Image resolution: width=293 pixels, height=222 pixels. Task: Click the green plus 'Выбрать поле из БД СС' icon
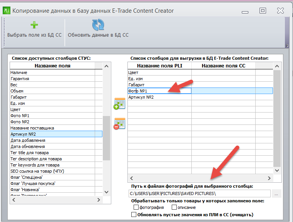[x=34, y=25]
